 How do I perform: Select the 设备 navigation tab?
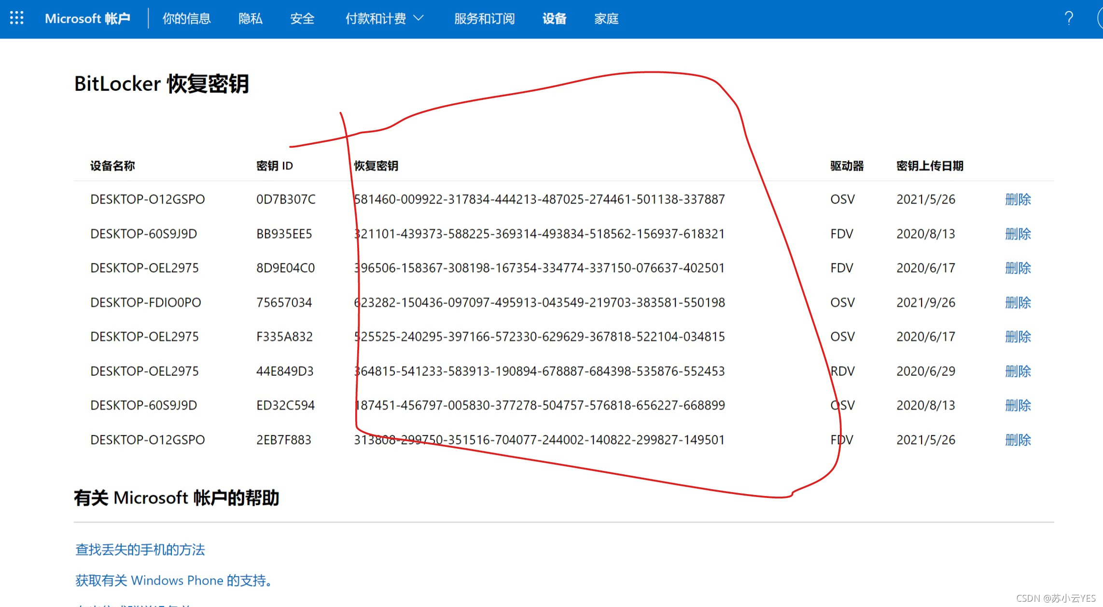click(x=554, y=19)
